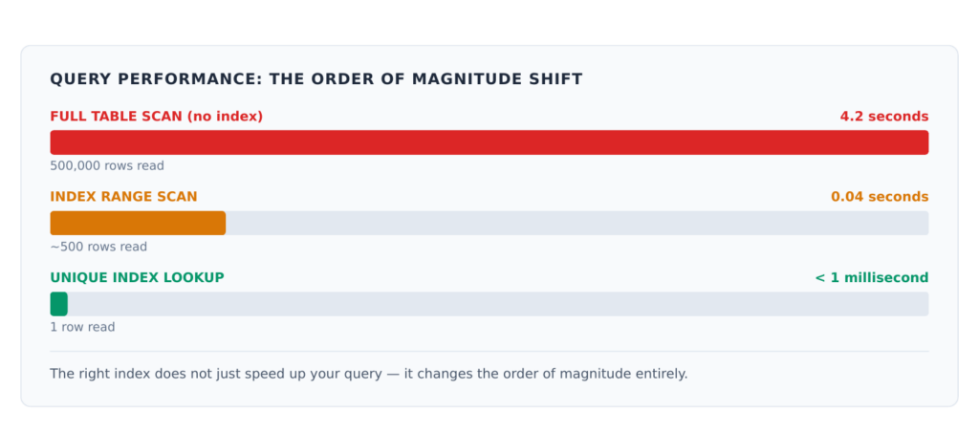Click the '500,000 rows read' caption

tap(107, 166)
